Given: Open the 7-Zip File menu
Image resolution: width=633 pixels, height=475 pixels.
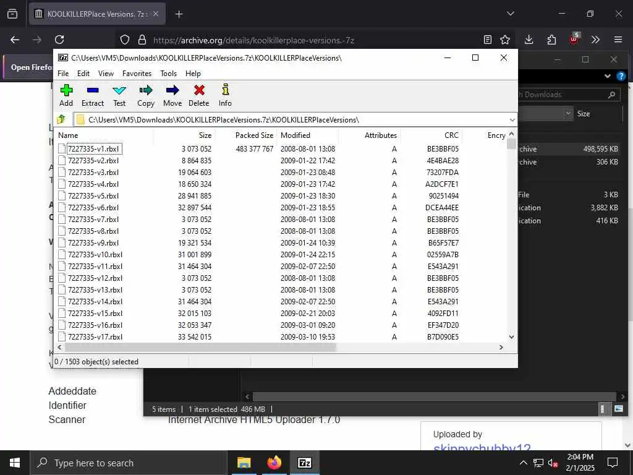Looking at the screenshot, I should (x=63, y=74).
